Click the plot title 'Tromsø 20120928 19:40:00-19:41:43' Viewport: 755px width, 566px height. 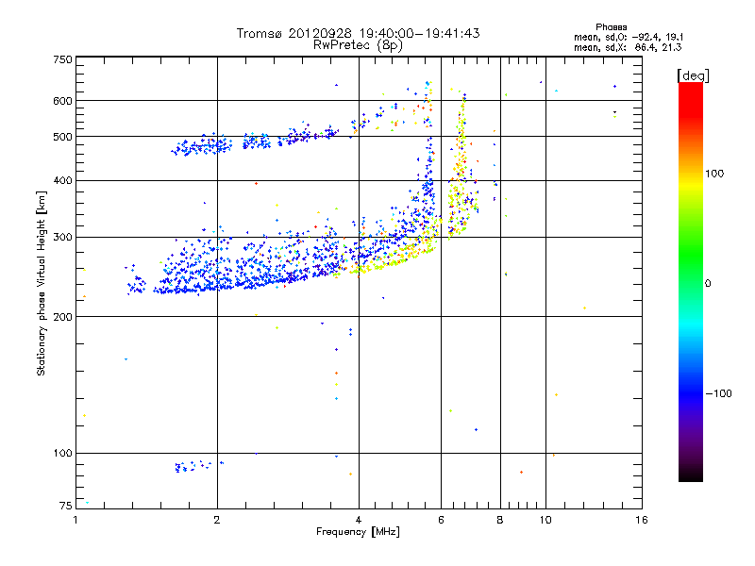(x=359, y=33)
